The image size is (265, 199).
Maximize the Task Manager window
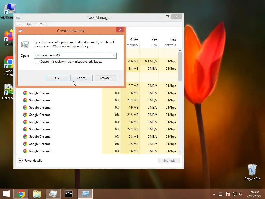pyautogui.click(x=167, y=16)
